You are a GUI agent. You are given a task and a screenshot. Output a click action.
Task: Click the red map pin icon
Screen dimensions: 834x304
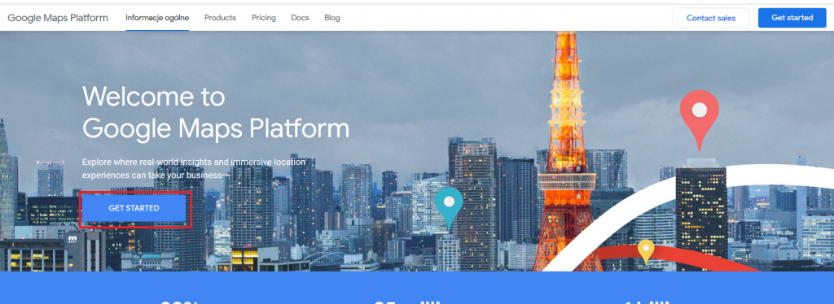pos(699,120)
